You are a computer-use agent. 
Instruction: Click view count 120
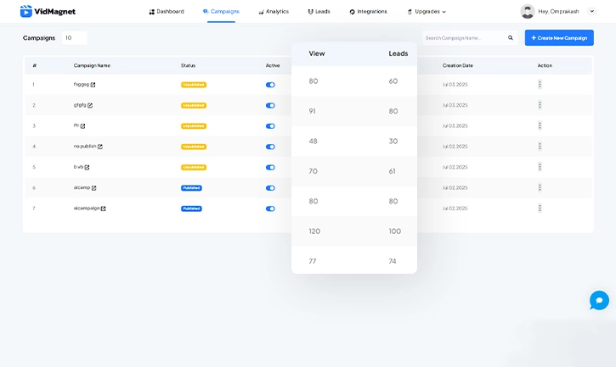click(x=314, y=231)
